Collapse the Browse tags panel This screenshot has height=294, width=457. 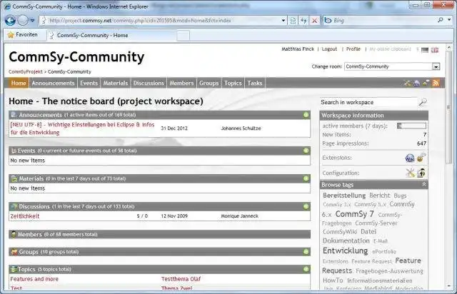click(x=424, y=184)
